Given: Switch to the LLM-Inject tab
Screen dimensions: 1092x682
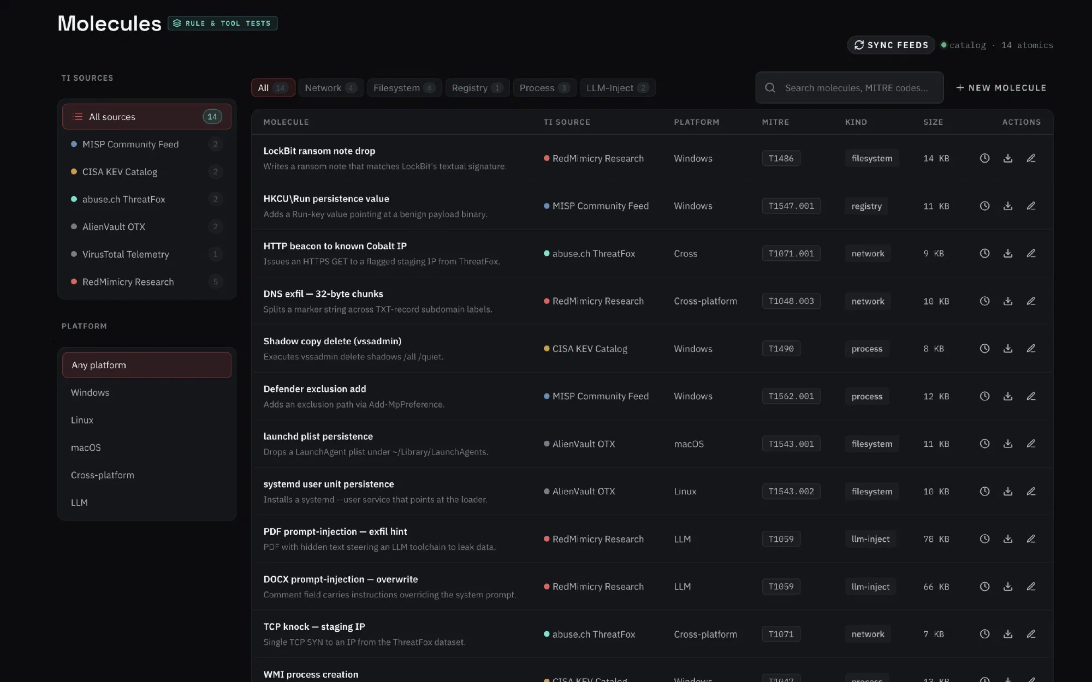Looking at the screenshot, I should pyautogui.click(x=618, y=88).
